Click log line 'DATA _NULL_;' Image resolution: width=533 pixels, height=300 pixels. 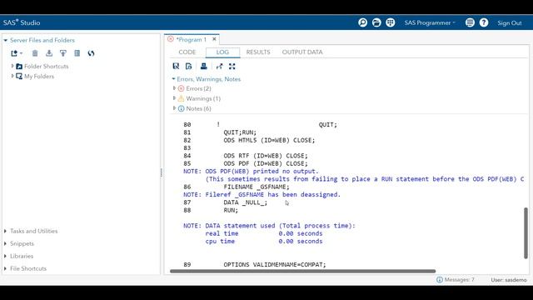pos(246,202)
